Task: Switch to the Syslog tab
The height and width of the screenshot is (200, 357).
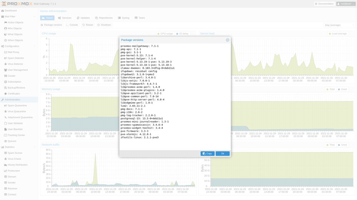Action: (124, 18)
